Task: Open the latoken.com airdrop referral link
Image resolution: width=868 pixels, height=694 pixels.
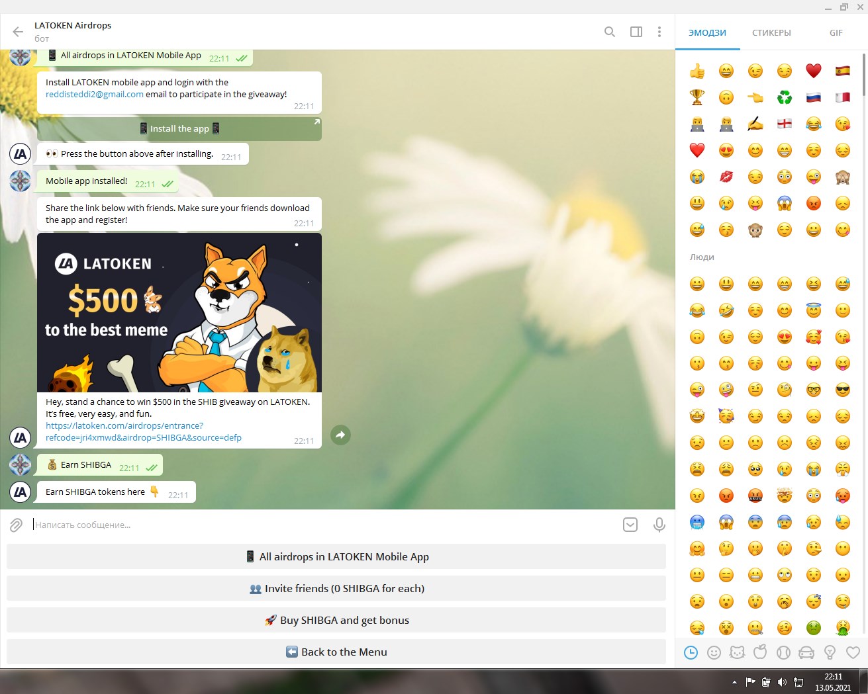Action: (x=144, y=431)
